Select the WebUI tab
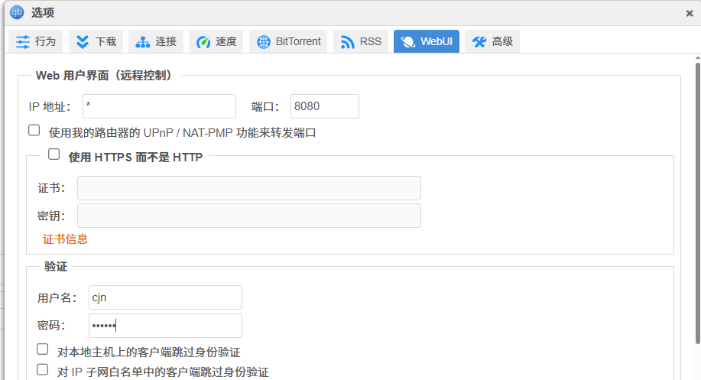Screen dimensions: 701x380 pyautogui.click(x=427, y=41)
